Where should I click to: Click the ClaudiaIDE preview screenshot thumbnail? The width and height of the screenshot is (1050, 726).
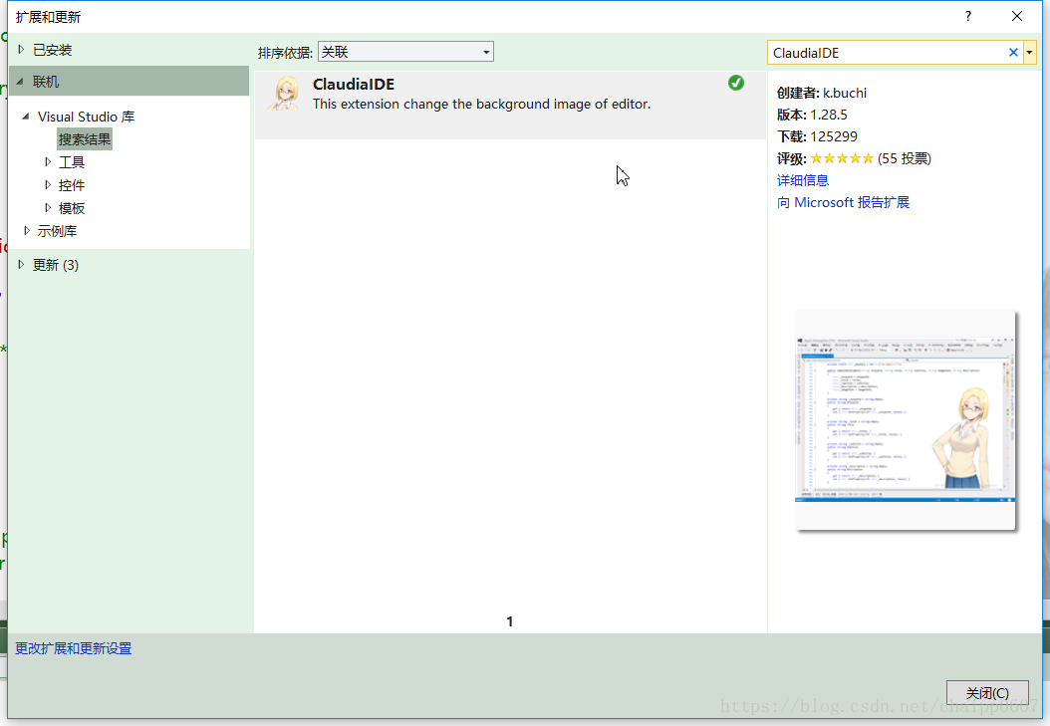[906, 420]
